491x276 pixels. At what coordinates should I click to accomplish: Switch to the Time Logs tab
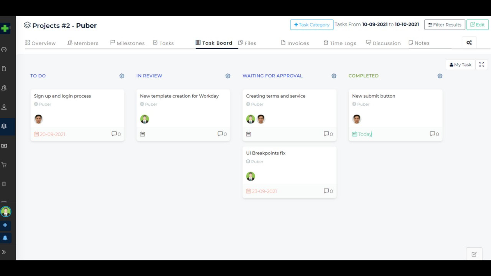(340, 43)
